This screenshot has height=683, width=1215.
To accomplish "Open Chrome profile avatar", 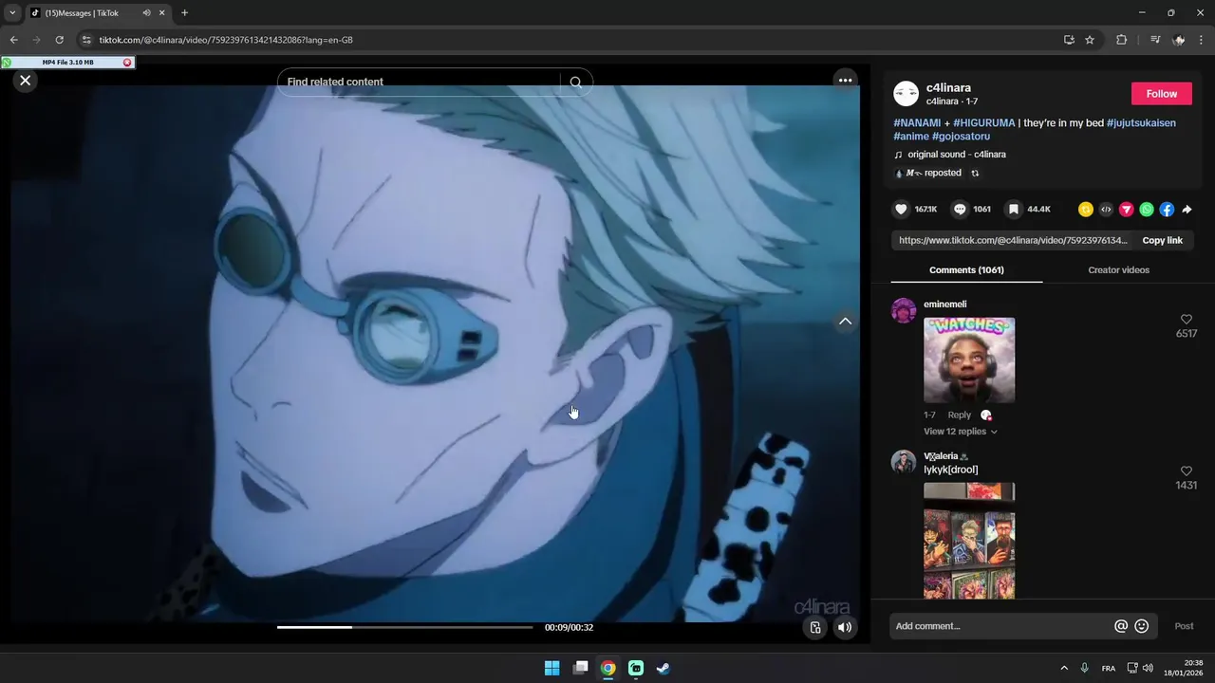I will pos(1179,40).
